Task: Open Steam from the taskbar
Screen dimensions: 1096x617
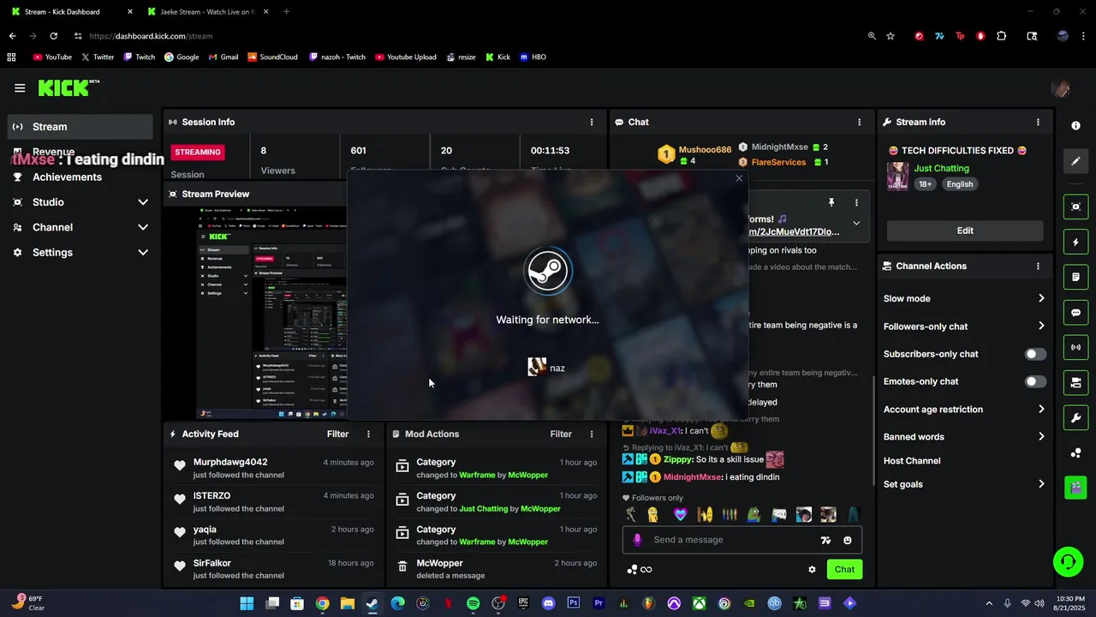Action: [x=372, y=603]
